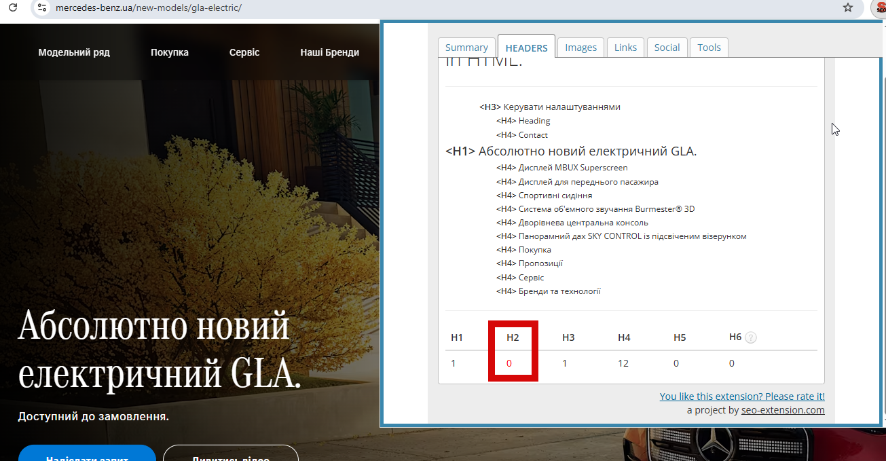Click the H4 'Contact' entry
The width and height of the screenshot is (886, 461).
[x=521, y=134]
